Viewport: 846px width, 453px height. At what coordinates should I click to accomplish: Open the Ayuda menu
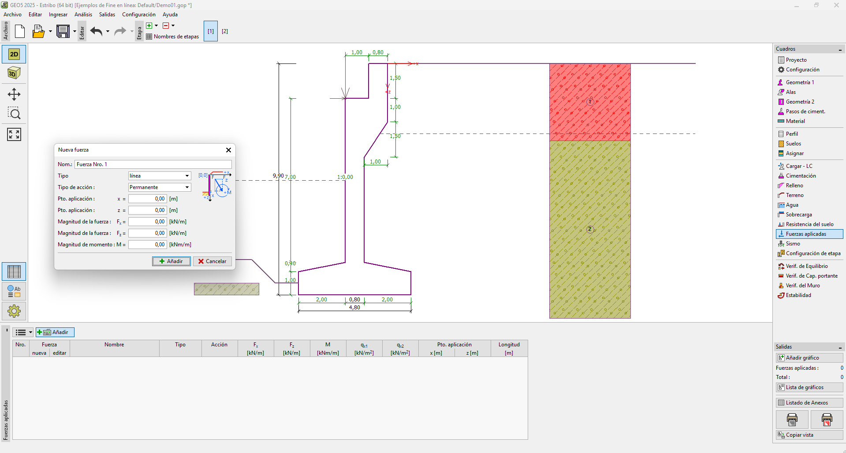coord(170,15)
